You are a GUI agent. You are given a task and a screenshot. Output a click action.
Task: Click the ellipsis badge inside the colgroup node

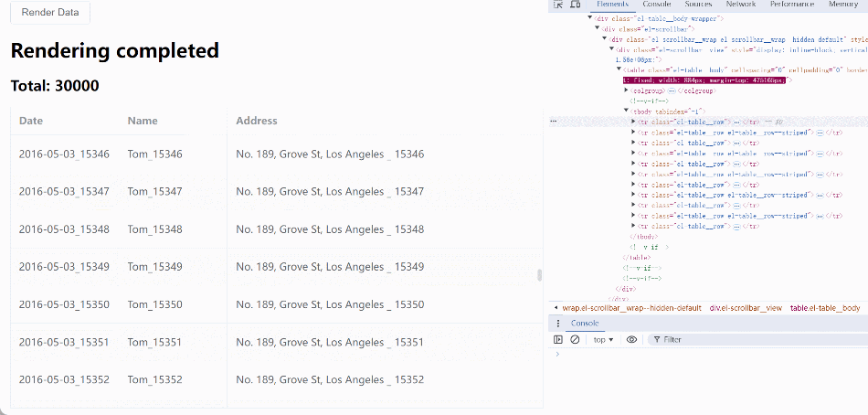[x=672, y=90]
